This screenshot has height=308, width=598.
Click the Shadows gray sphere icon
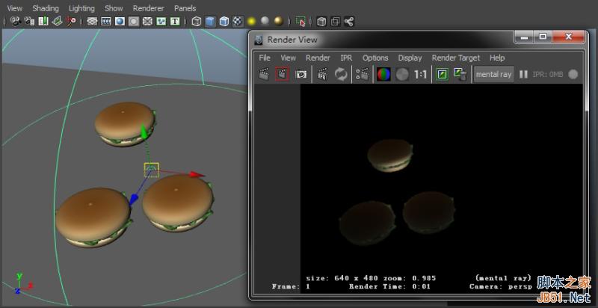[265, 21]
